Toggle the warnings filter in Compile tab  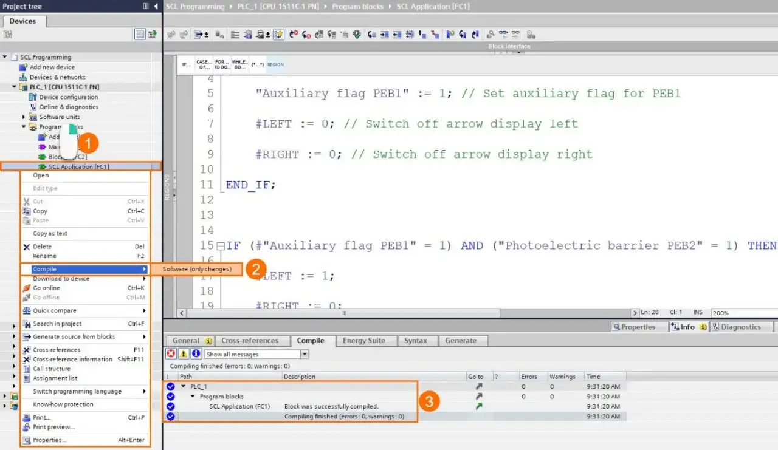coord(184,354)
